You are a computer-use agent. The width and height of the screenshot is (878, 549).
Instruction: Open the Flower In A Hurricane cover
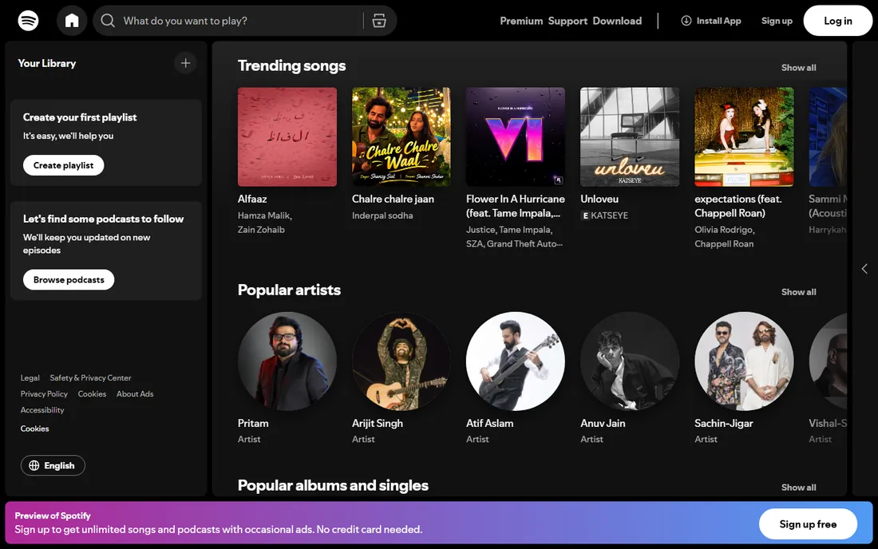click(515, 136)
